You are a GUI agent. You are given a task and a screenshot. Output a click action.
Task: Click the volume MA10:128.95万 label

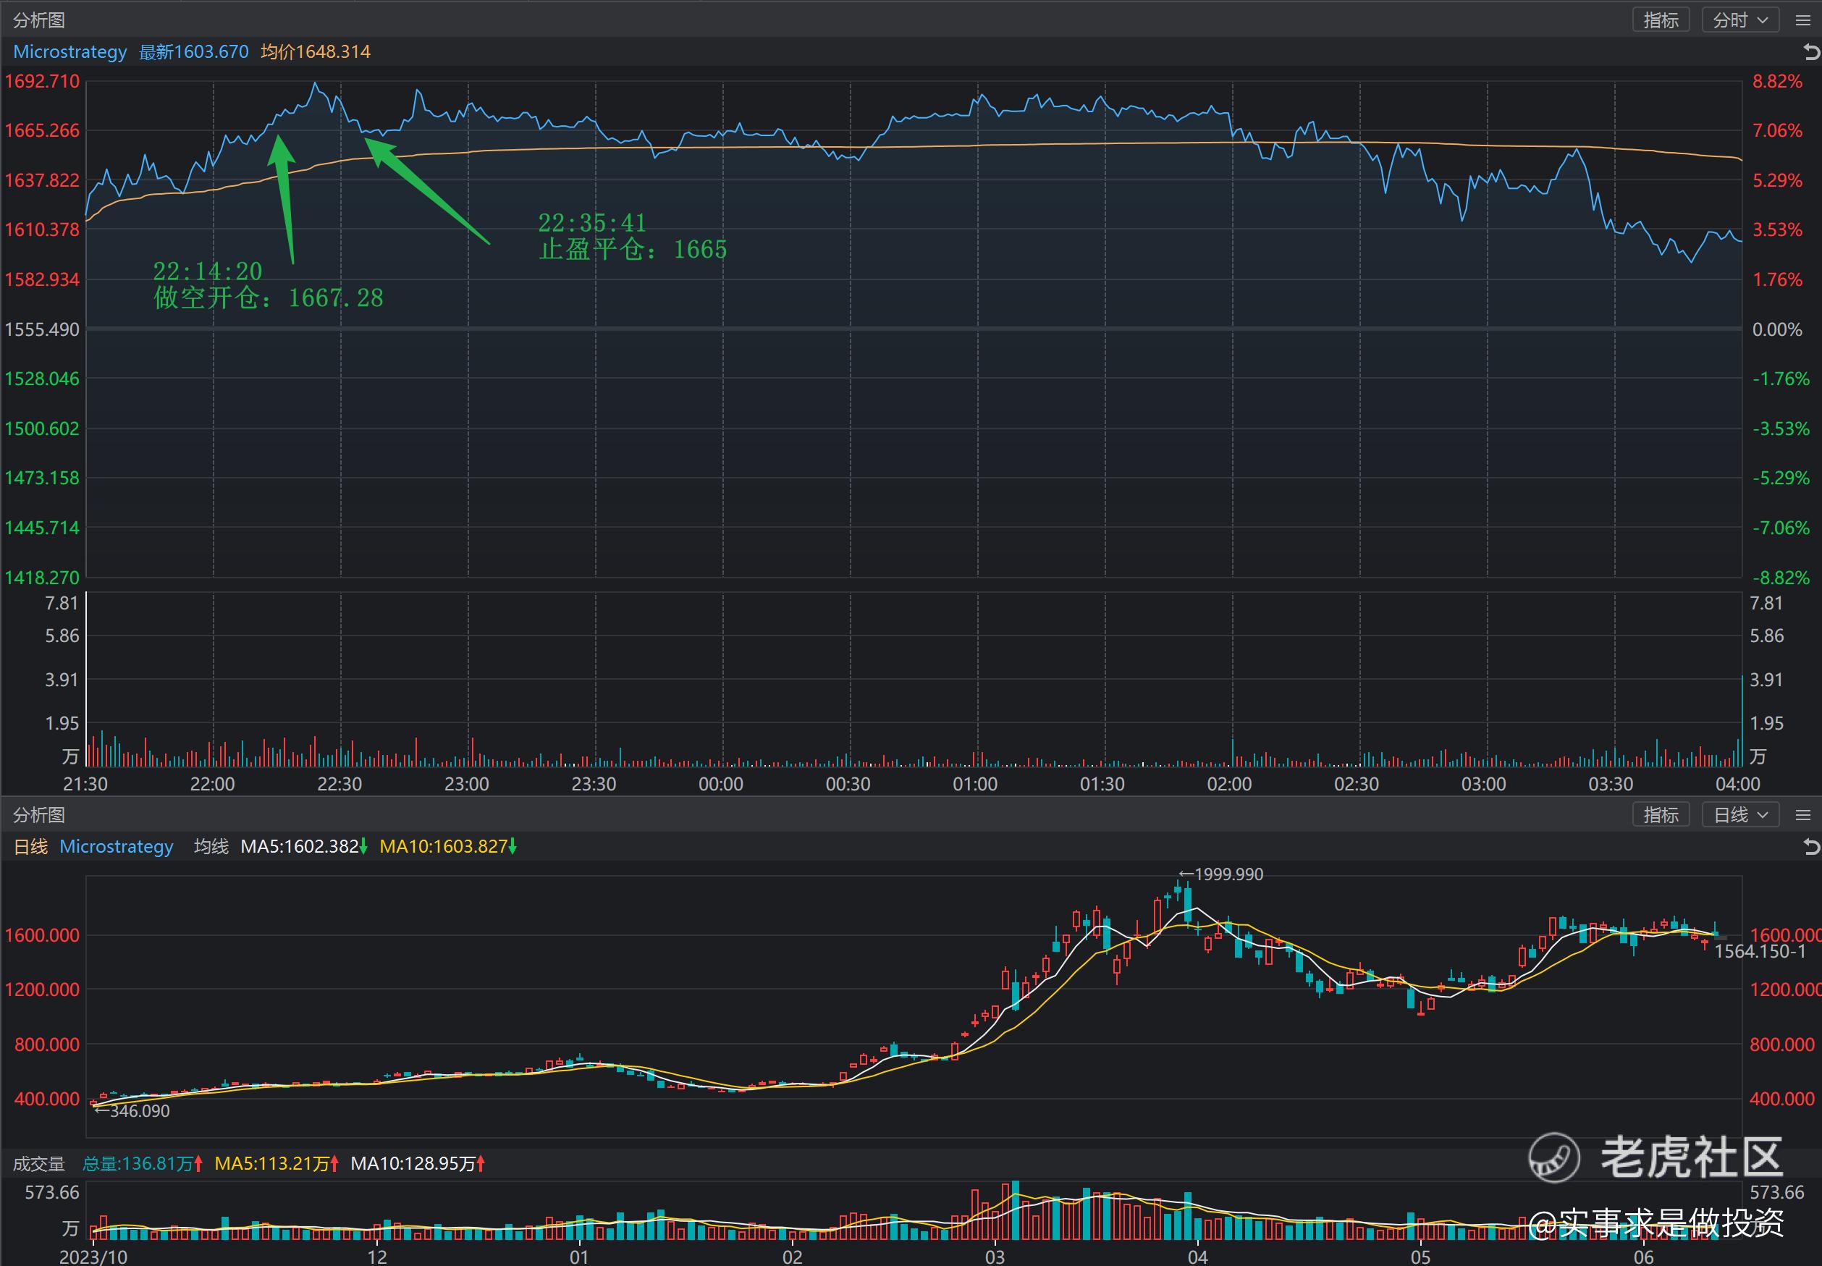418,1164
